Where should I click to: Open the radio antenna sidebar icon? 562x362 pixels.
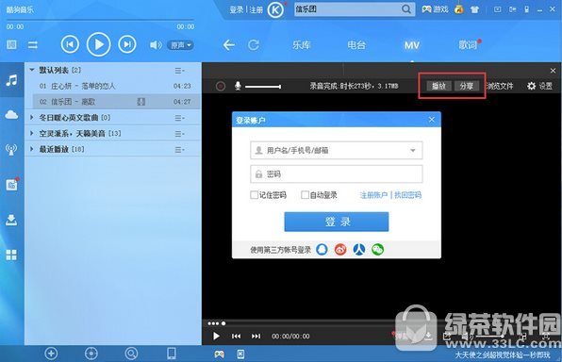point(11,150)
